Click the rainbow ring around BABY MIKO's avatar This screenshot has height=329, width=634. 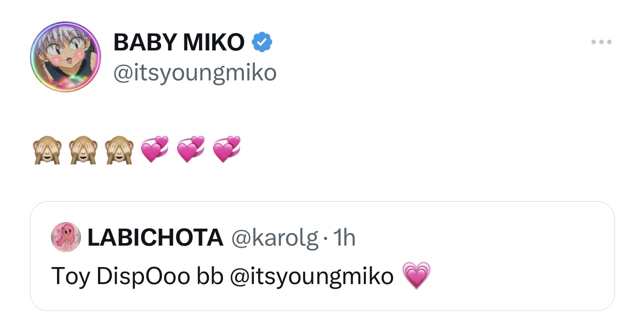pyautogui.click(x=33, y=56)
